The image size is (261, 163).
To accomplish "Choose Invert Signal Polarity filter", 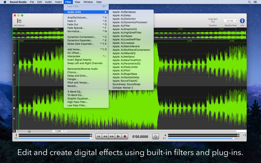I will pos(79,60).
